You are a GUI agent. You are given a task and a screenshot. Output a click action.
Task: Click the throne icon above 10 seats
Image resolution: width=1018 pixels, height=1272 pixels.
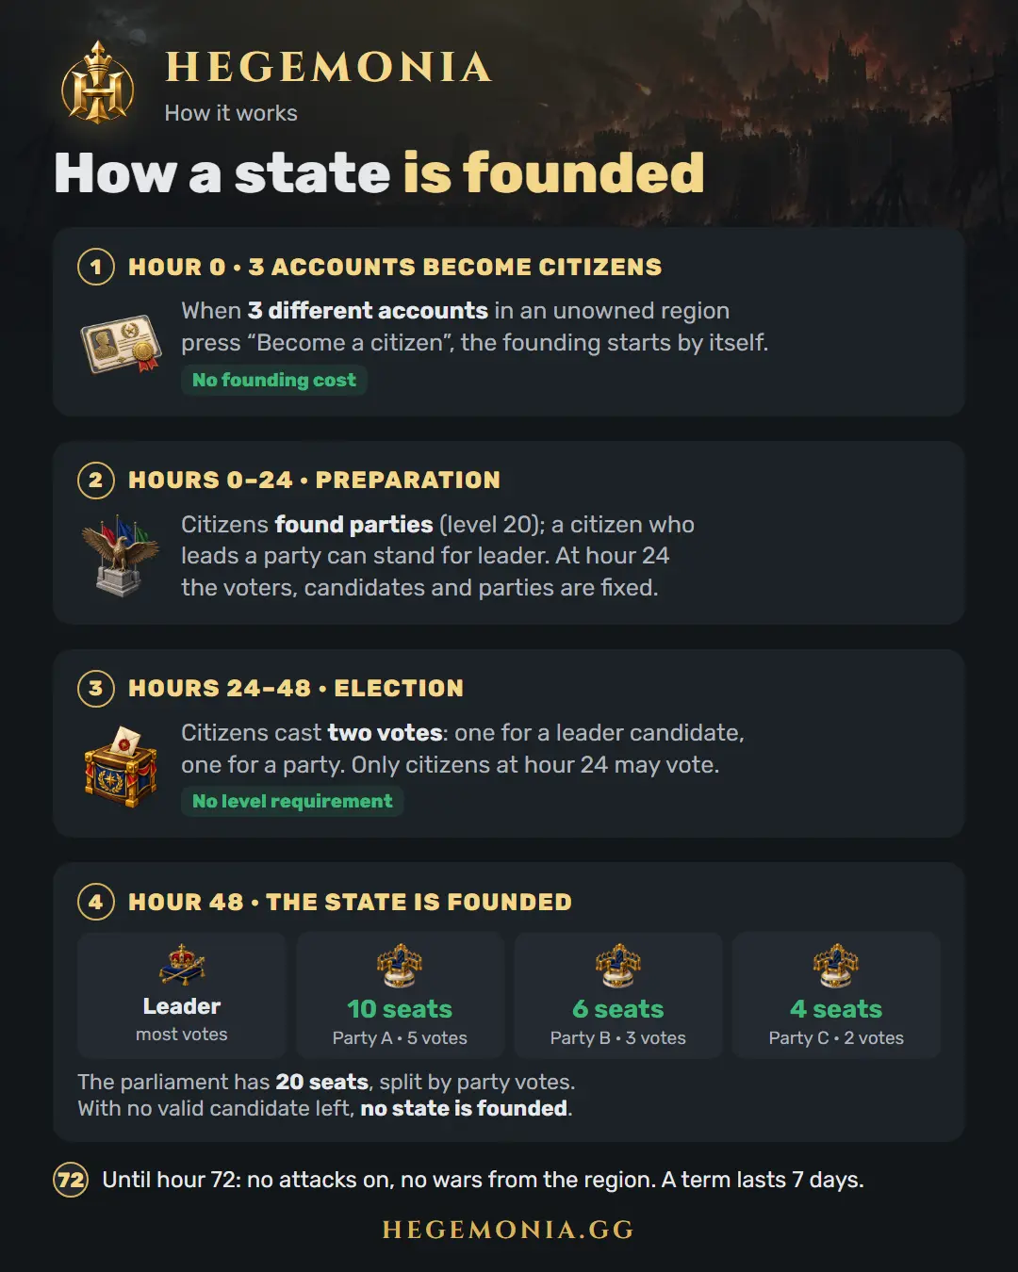pyautogui.click(x=400, y=966)
